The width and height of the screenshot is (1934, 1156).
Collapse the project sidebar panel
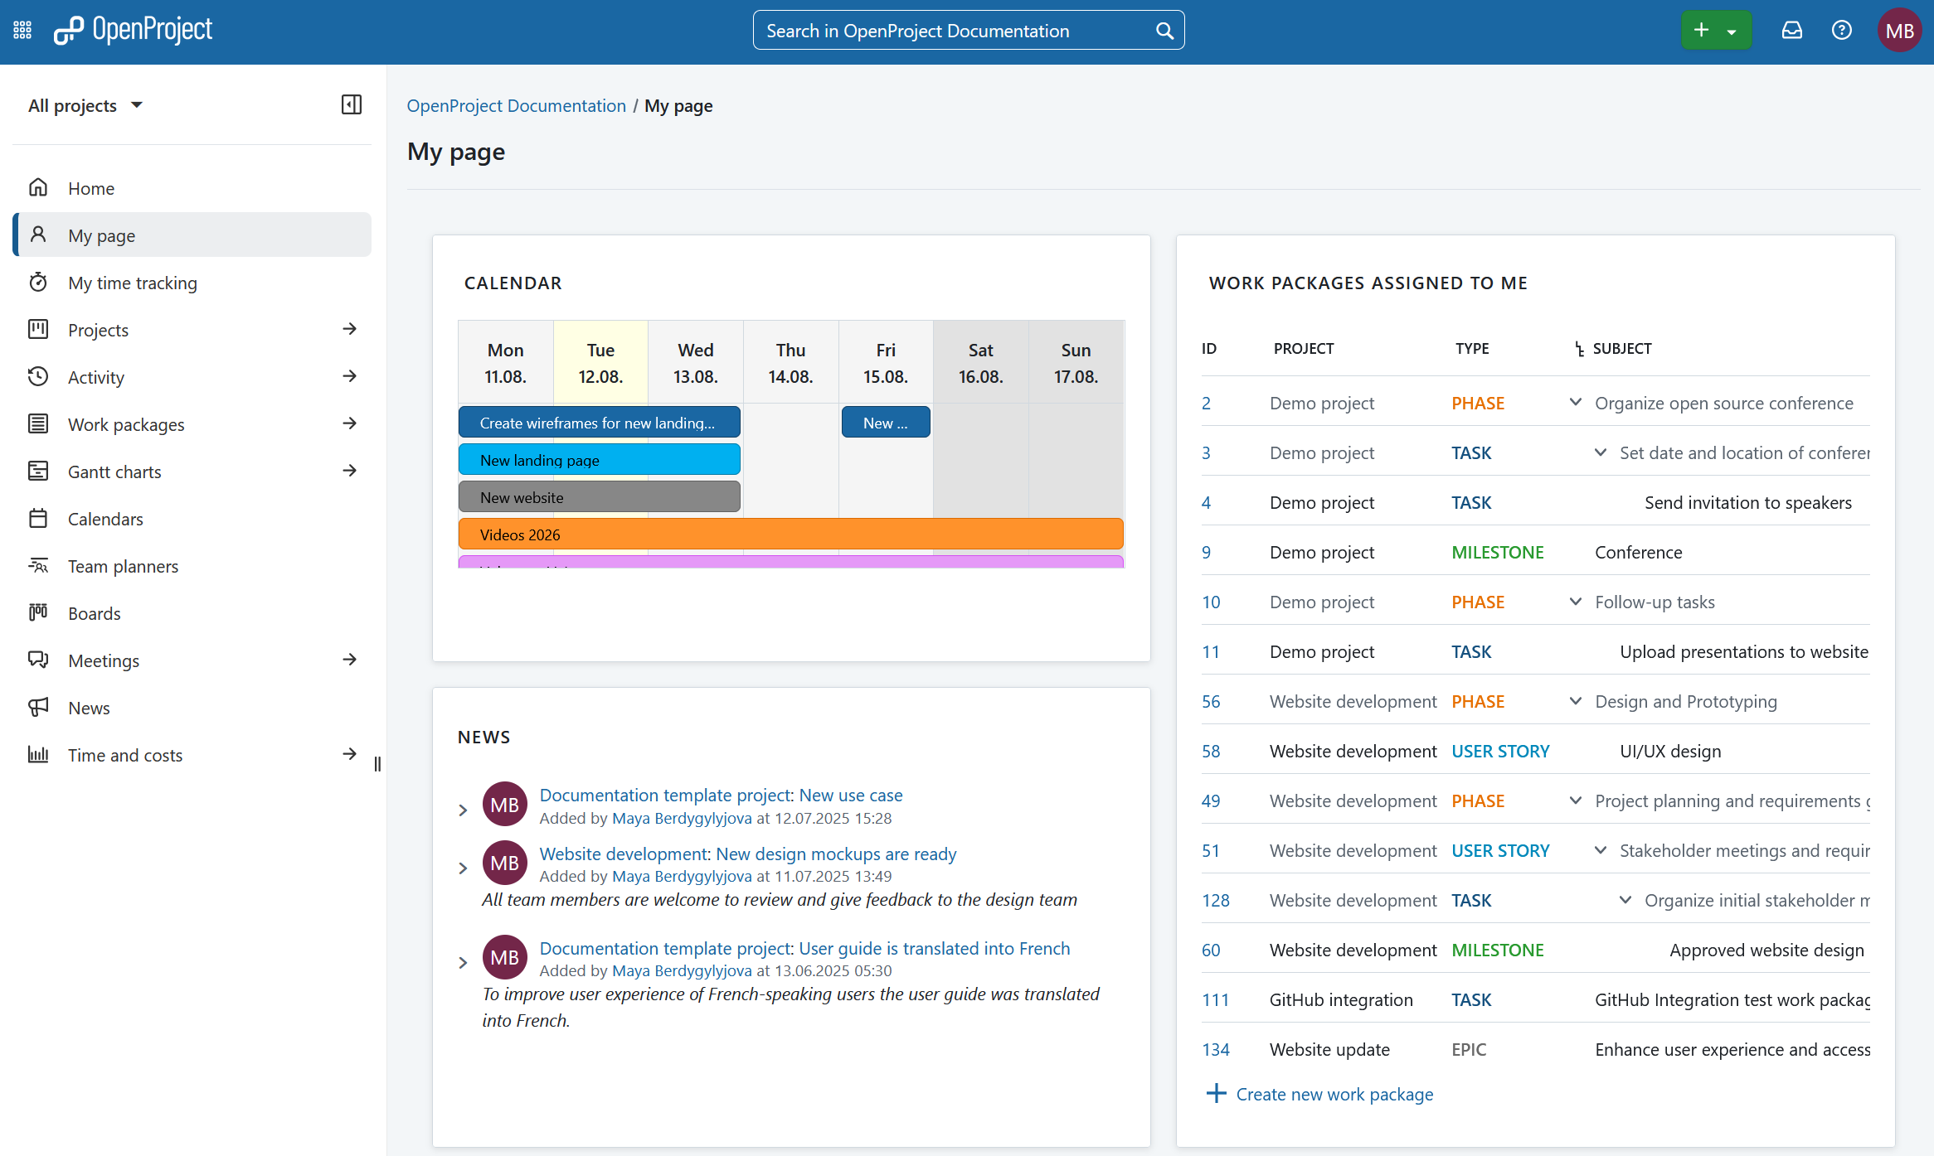(x=352, y=104)
